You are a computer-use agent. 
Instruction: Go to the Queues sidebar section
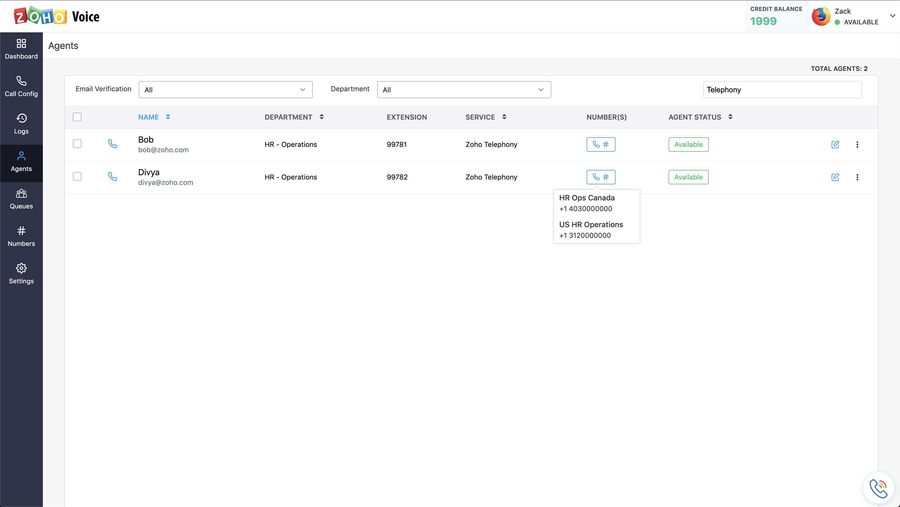click(21, 199)
